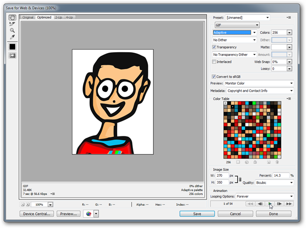
Task: Click the cartoon preview image
Action: pos(113,102)
